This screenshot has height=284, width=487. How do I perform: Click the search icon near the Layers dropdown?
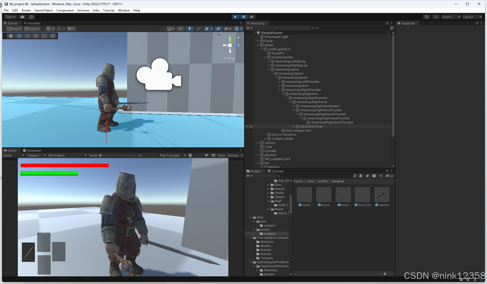tap(436, 17)
